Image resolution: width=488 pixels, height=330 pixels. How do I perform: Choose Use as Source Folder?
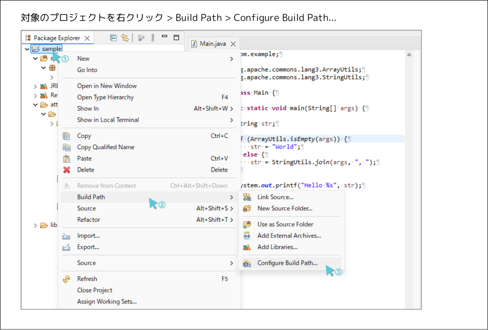coord(291,225)
